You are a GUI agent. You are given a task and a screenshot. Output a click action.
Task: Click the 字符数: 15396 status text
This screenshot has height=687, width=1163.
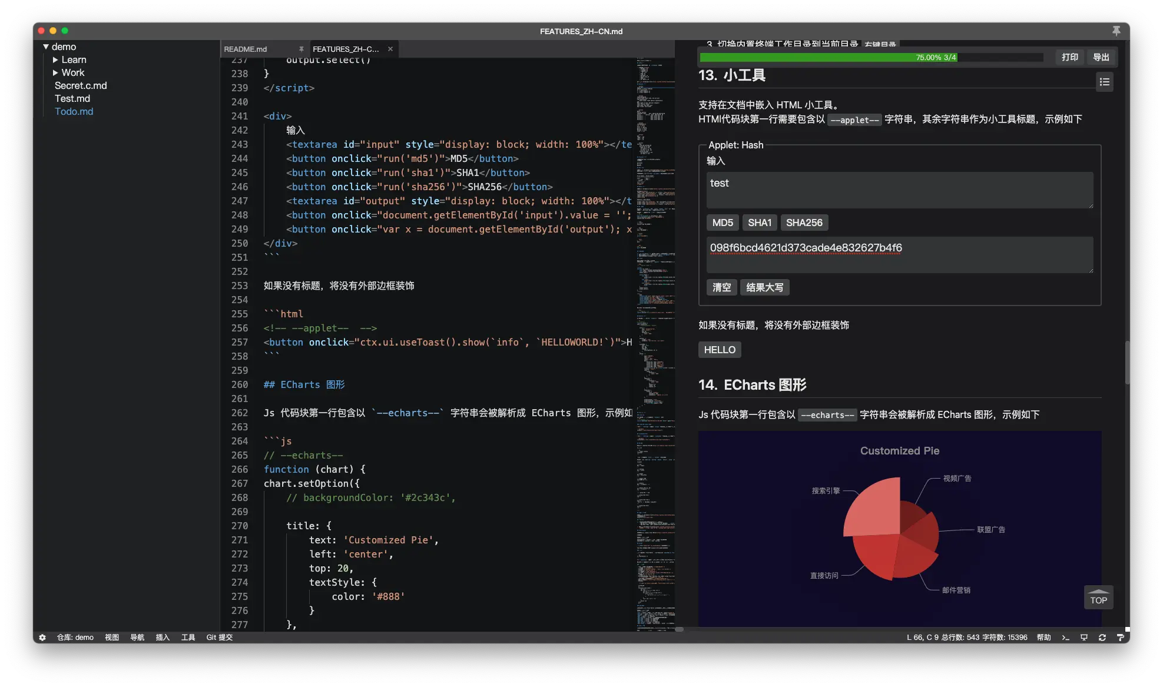pos(1005,637)
